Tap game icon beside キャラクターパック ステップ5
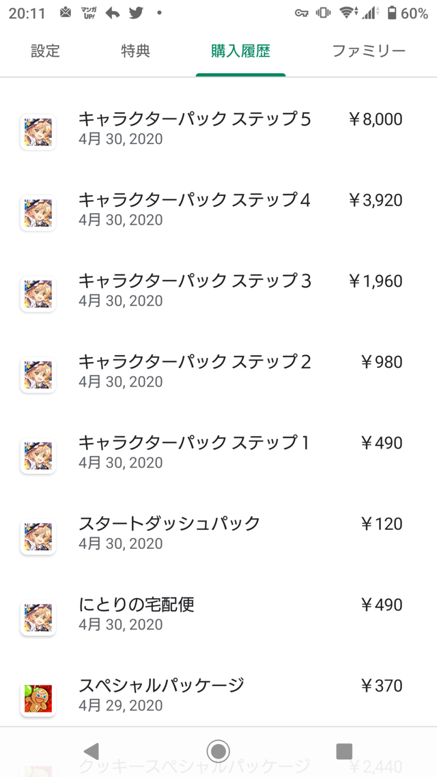The height and width of the screenshot is (777, 437). (x=38, y=132)
